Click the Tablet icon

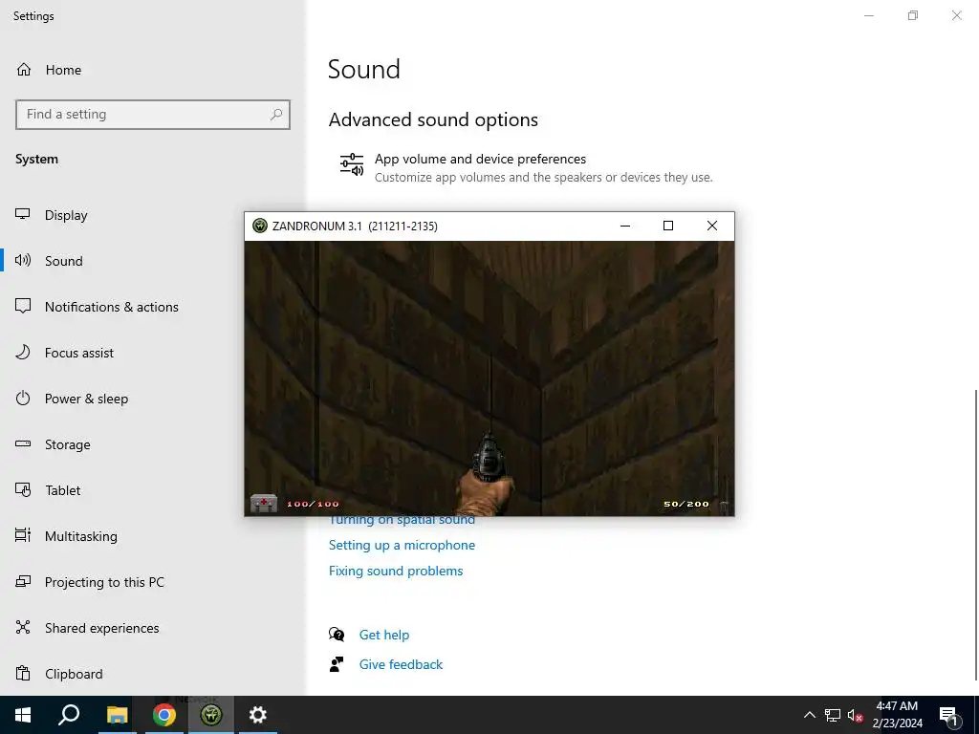(x=23, y=489)
